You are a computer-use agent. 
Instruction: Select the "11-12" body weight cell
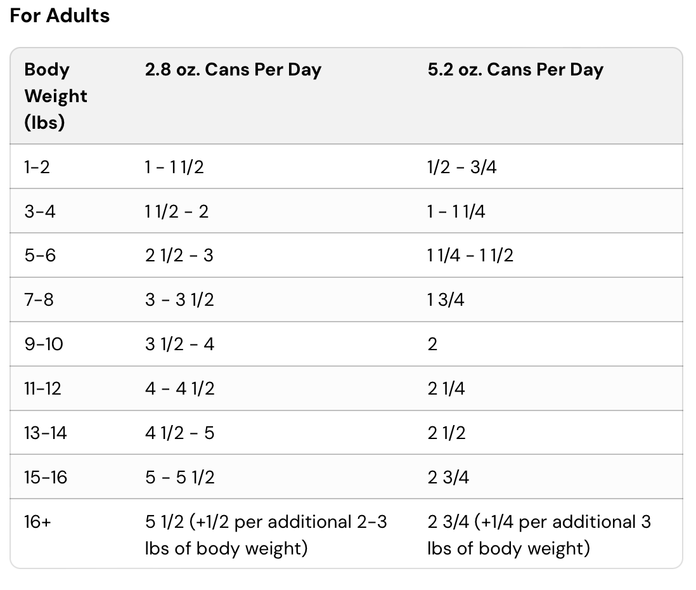(x=43, y=388)
